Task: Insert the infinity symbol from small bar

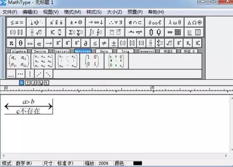Action: pyautogui.click(x=30, y=43)
